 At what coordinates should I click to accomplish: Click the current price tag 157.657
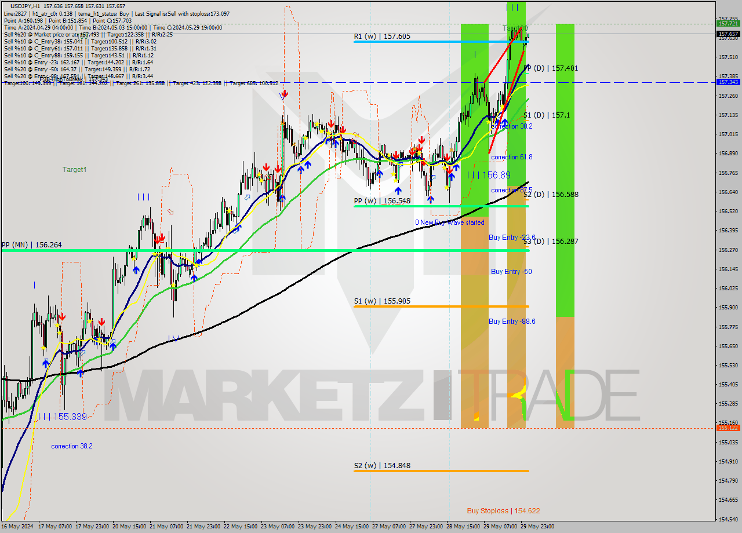[x=728, y=34]
